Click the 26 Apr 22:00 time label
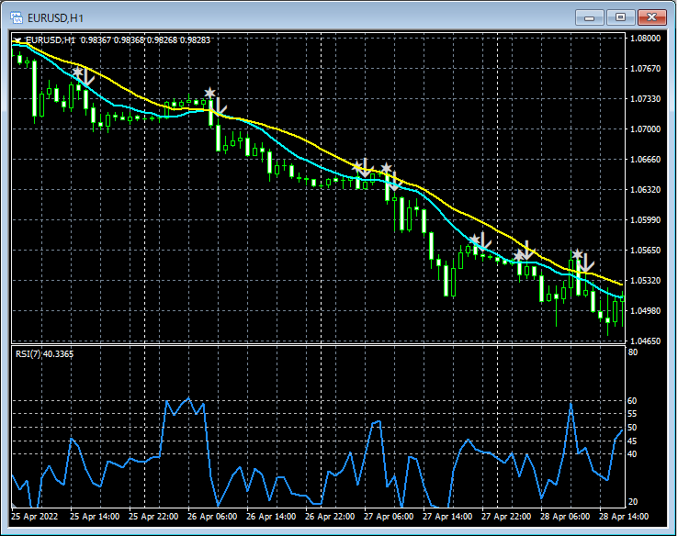Screen dimensions: 678x536 coord(330,517)
